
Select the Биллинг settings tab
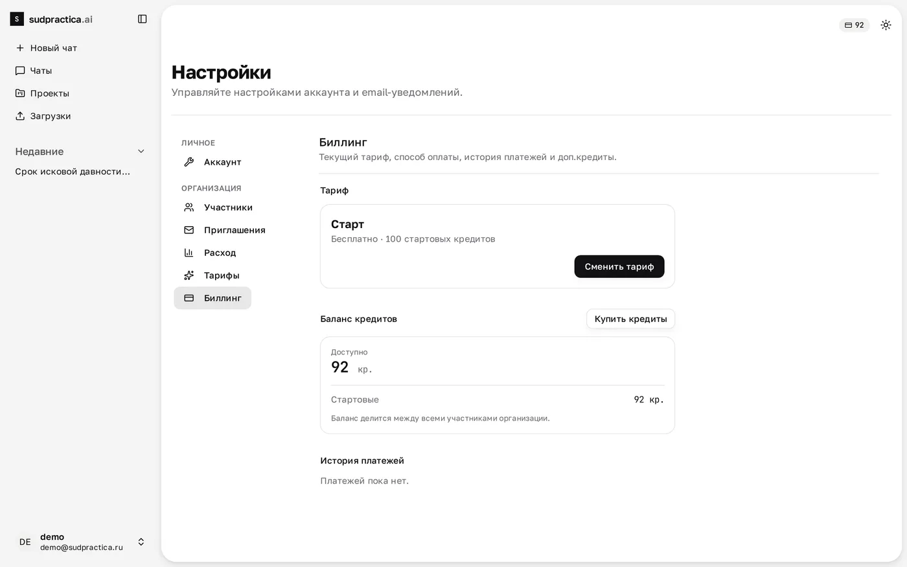coord(212,298)
